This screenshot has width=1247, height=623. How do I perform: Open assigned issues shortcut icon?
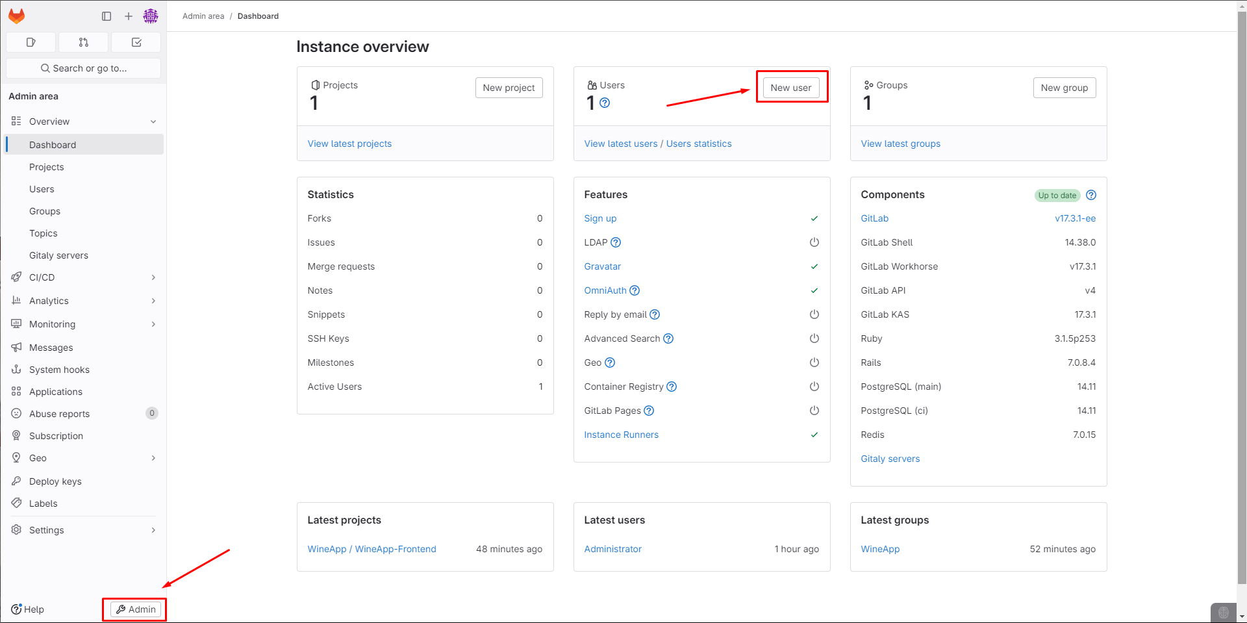pyautogui.click(x=31, y=42)
